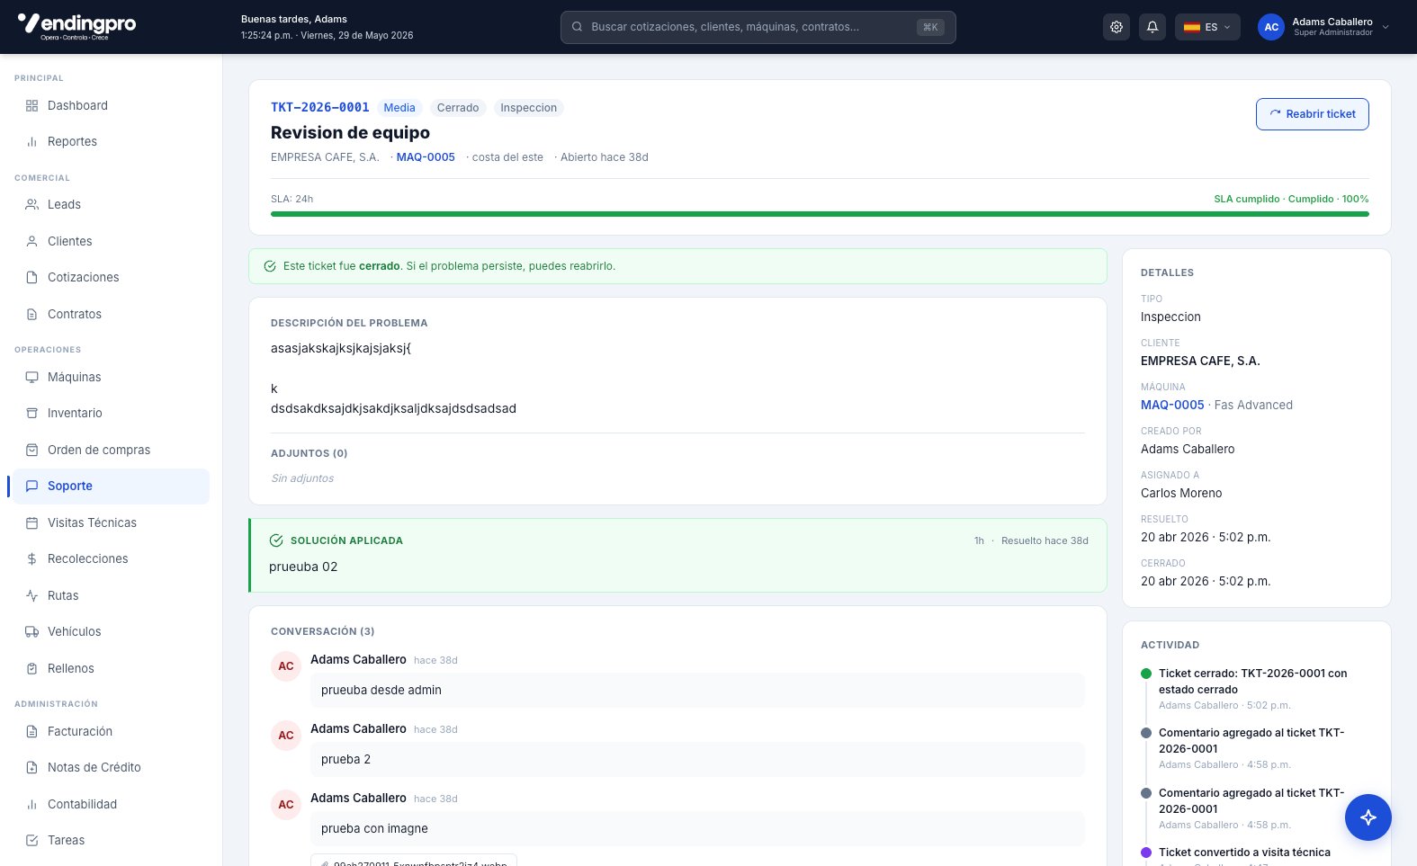The height and width of the screenshot is (866, 1417).
Task: Click the 'Revision de equipo' ticket title
Action: 350,133
